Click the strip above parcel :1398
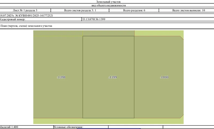The width and height of the screenshot is (214, 129). pos(58,33)
